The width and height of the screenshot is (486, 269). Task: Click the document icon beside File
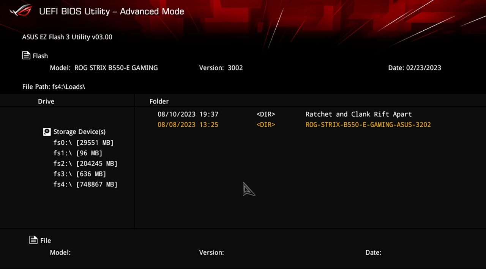33,240
